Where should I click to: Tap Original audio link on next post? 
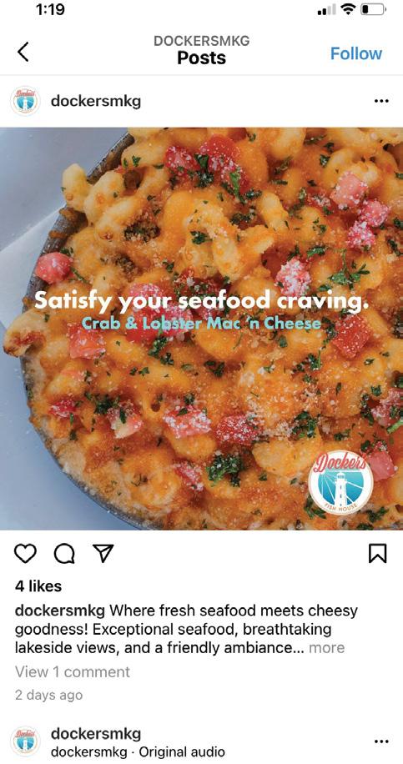coord(182,751)
